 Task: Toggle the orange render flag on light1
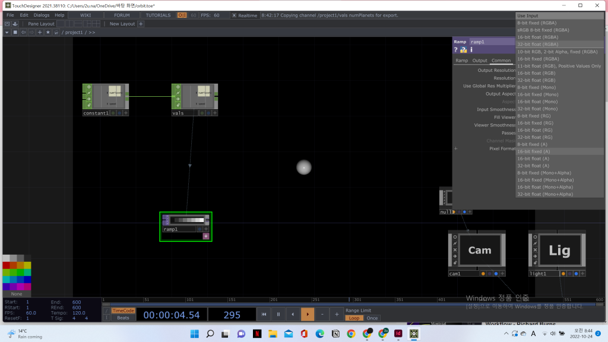563,274
